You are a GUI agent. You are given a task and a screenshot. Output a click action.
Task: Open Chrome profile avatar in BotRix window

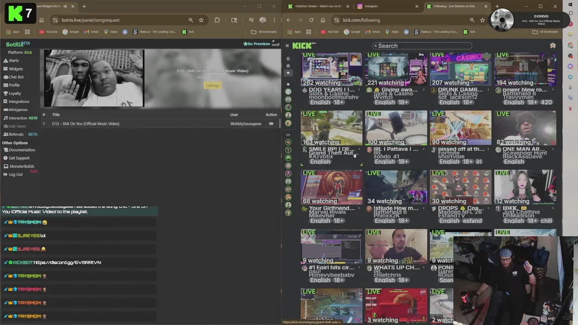coord(263,20)
